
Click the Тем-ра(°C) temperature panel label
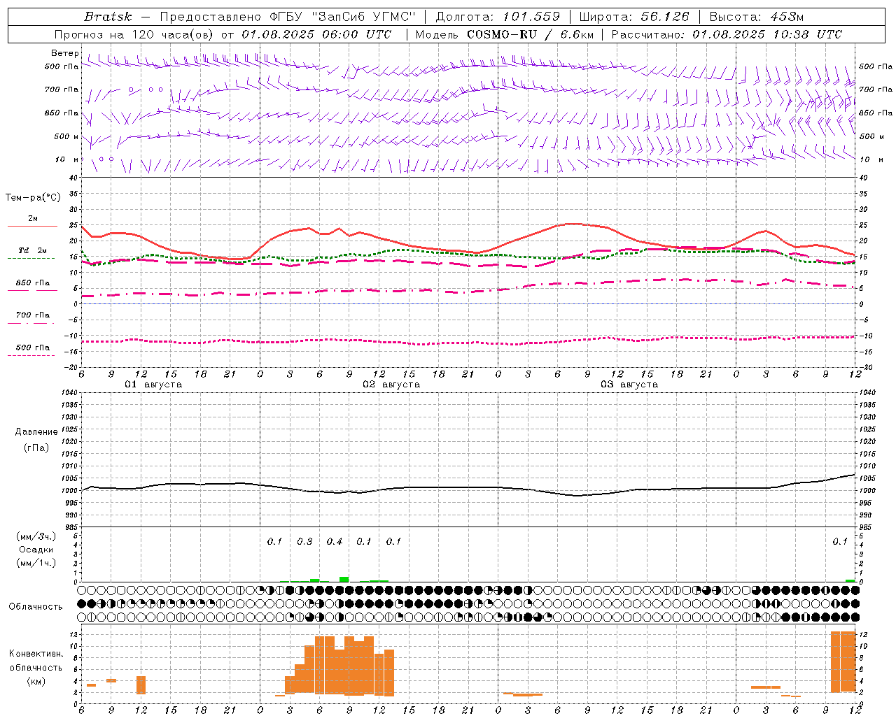[33, 198]
